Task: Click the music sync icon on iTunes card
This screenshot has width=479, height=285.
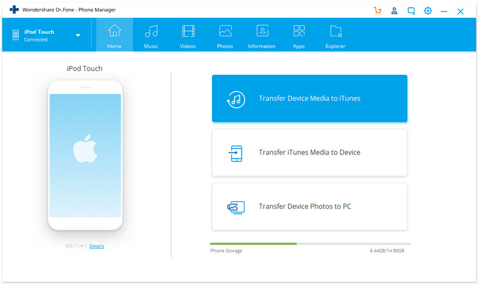Action: coord(236,99)
